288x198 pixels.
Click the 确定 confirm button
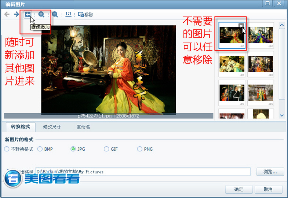239,189
